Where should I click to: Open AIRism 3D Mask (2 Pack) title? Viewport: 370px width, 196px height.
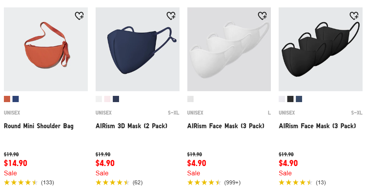[x=132, y=126]
